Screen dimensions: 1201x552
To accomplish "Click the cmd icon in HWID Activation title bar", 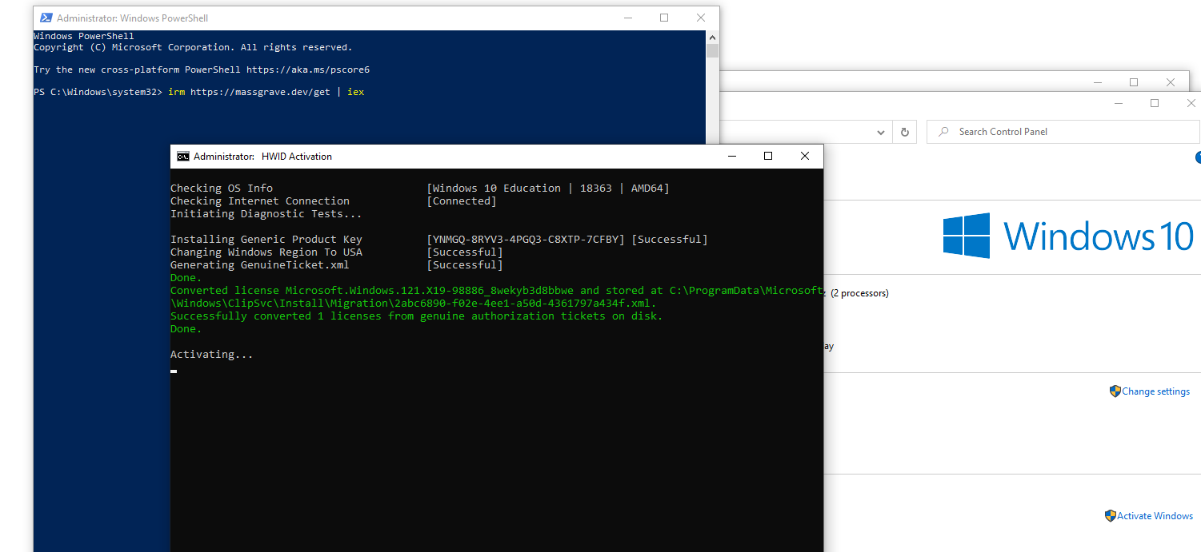I will (x=183, y=157).
